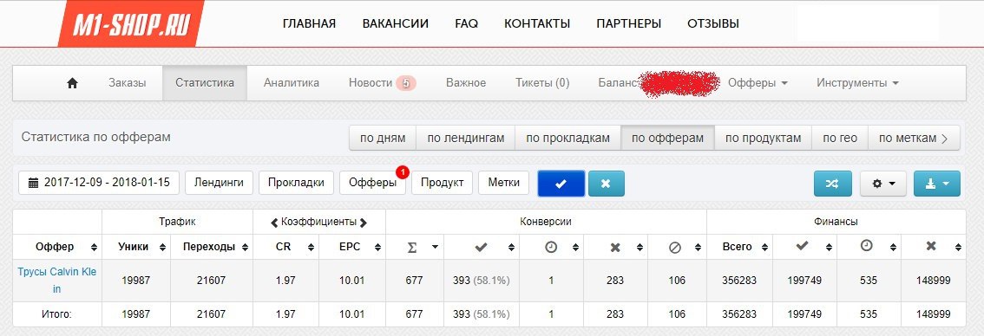Open the download export dropdown
The height and width of the screenshot is (336, 984).
(x=937, y=183)
